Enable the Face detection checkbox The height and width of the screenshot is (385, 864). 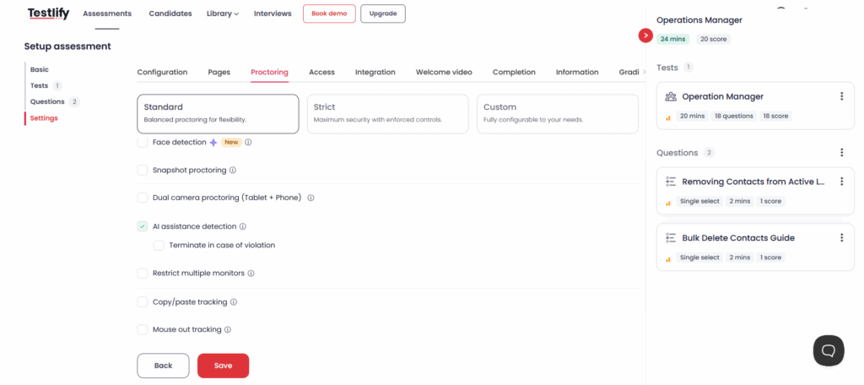(142, 143)
